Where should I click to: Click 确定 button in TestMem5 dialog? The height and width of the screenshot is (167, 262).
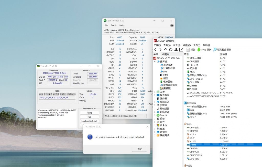pos(139,149)
